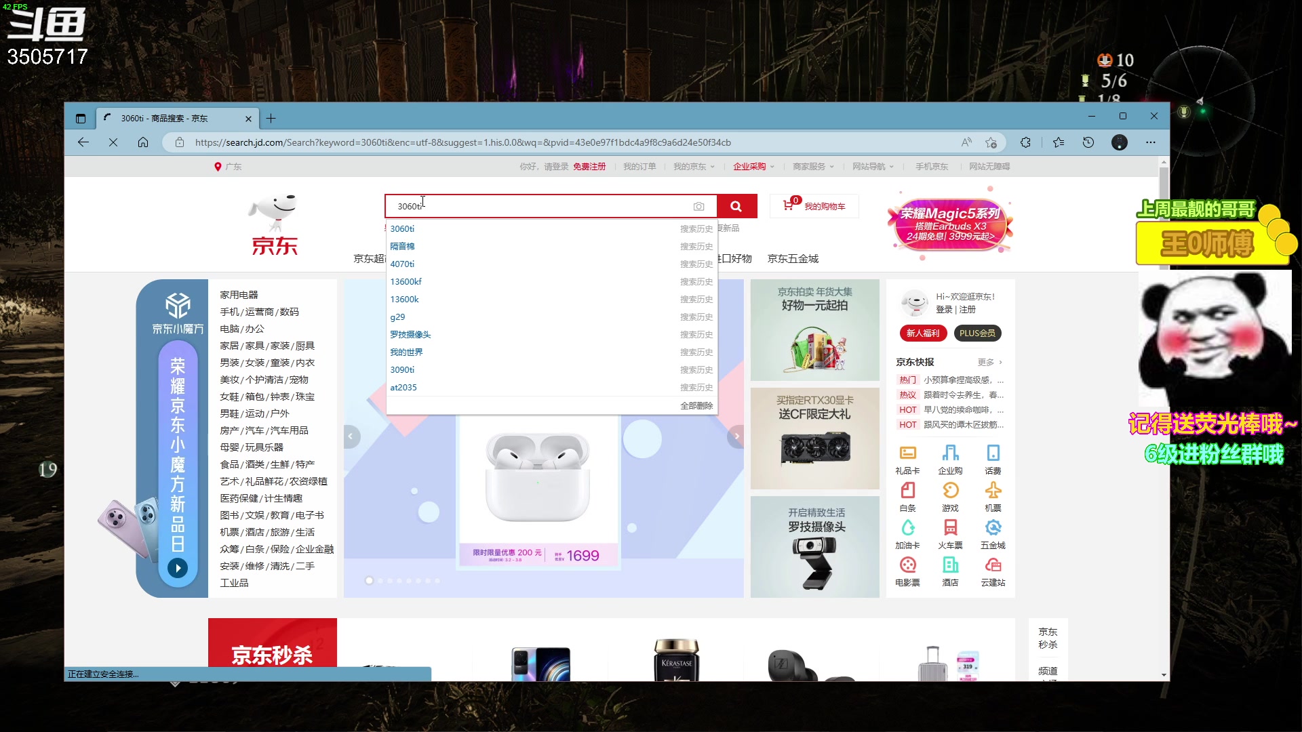Select the third carousel dot indicator
This screenshot has width=1302, height=732.
click(x=389, y=581)
